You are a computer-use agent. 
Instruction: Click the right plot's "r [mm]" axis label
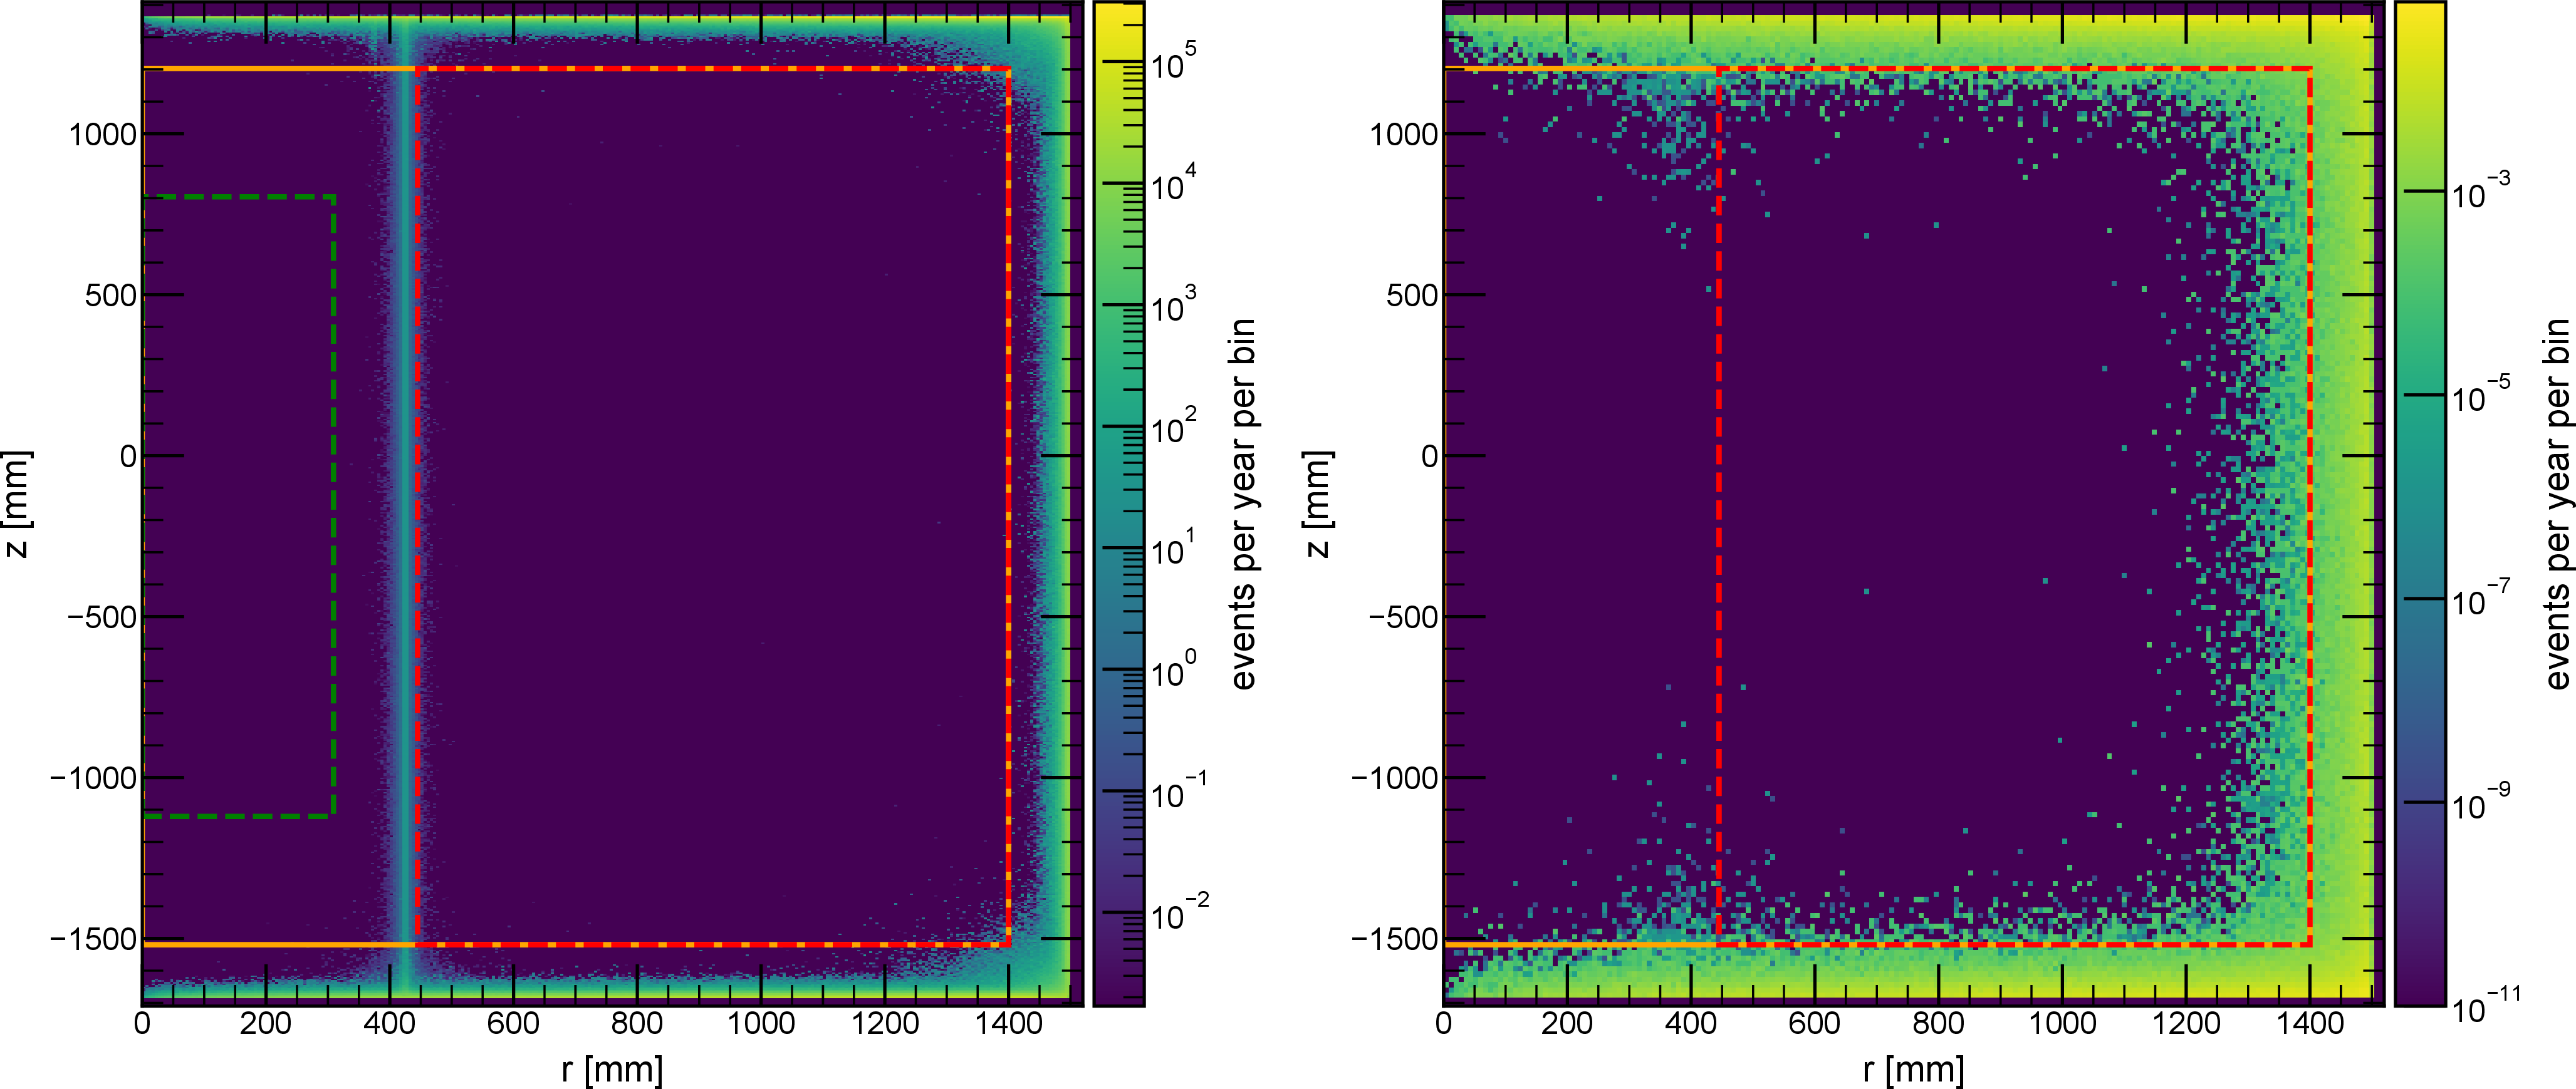(1913, 1069)
